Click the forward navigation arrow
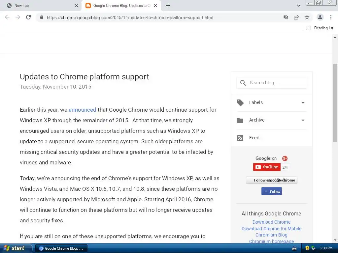 coord(18,17)
